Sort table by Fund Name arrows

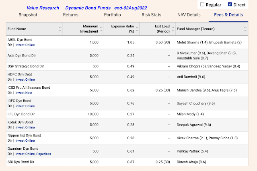pyautogui.click(x=60, y=29)
